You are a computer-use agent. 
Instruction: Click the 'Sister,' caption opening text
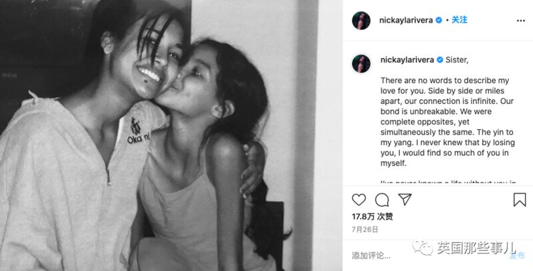tap(457, 60)
